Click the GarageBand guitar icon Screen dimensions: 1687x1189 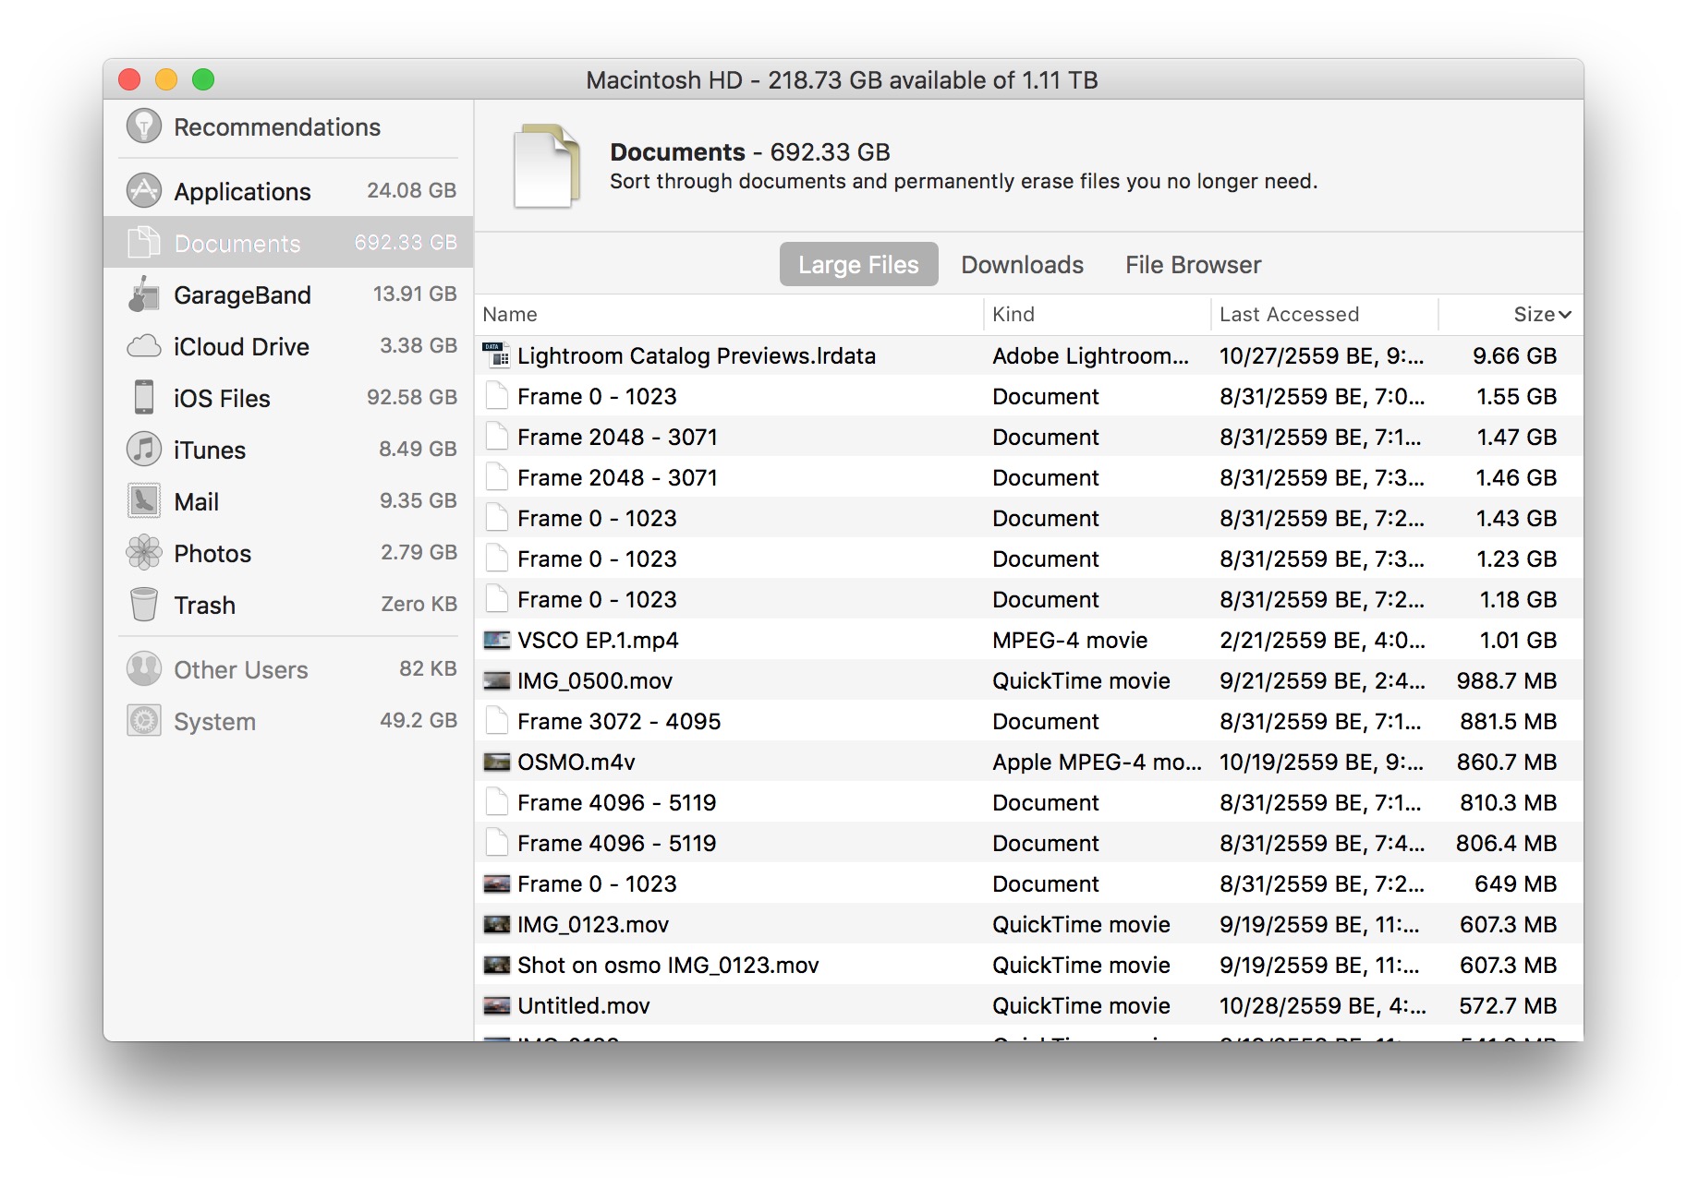(143, 295)
